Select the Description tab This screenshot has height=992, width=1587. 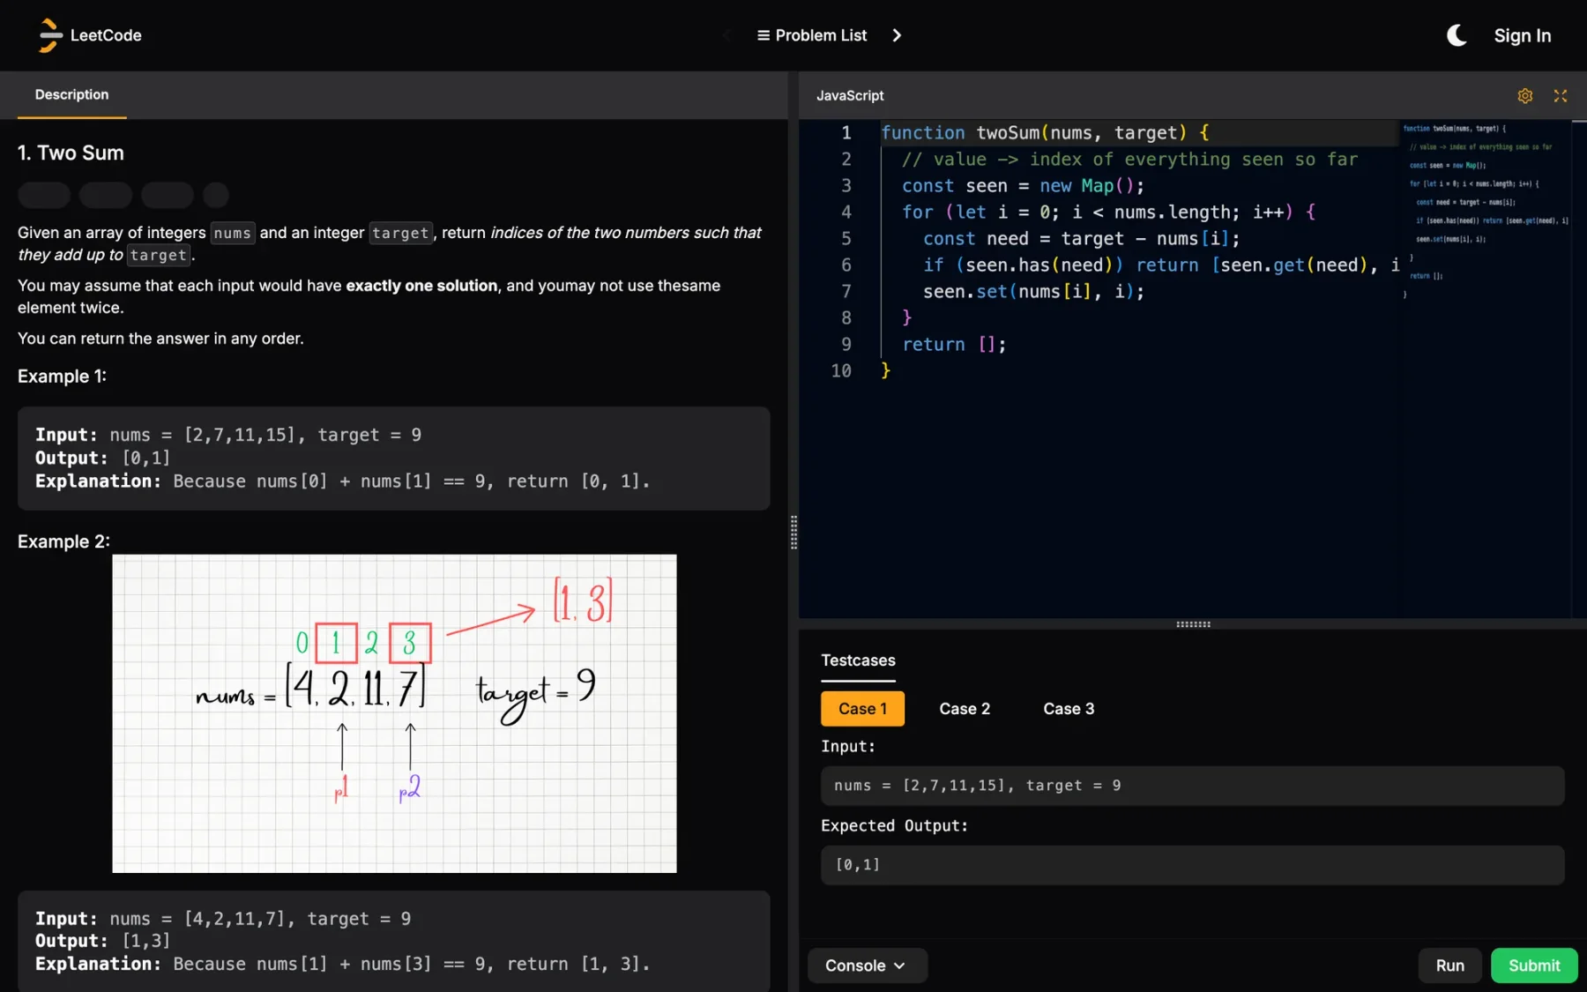tap(71, 94)
